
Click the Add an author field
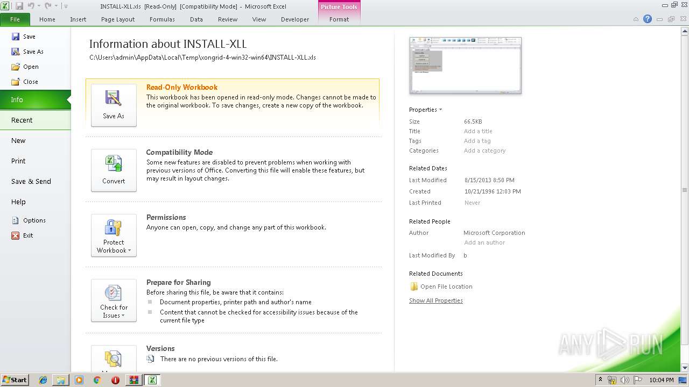[484, 242]
